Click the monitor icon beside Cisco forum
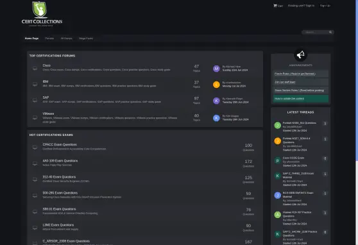Viewport: 358px width, 245px height. tap(35, 68)
